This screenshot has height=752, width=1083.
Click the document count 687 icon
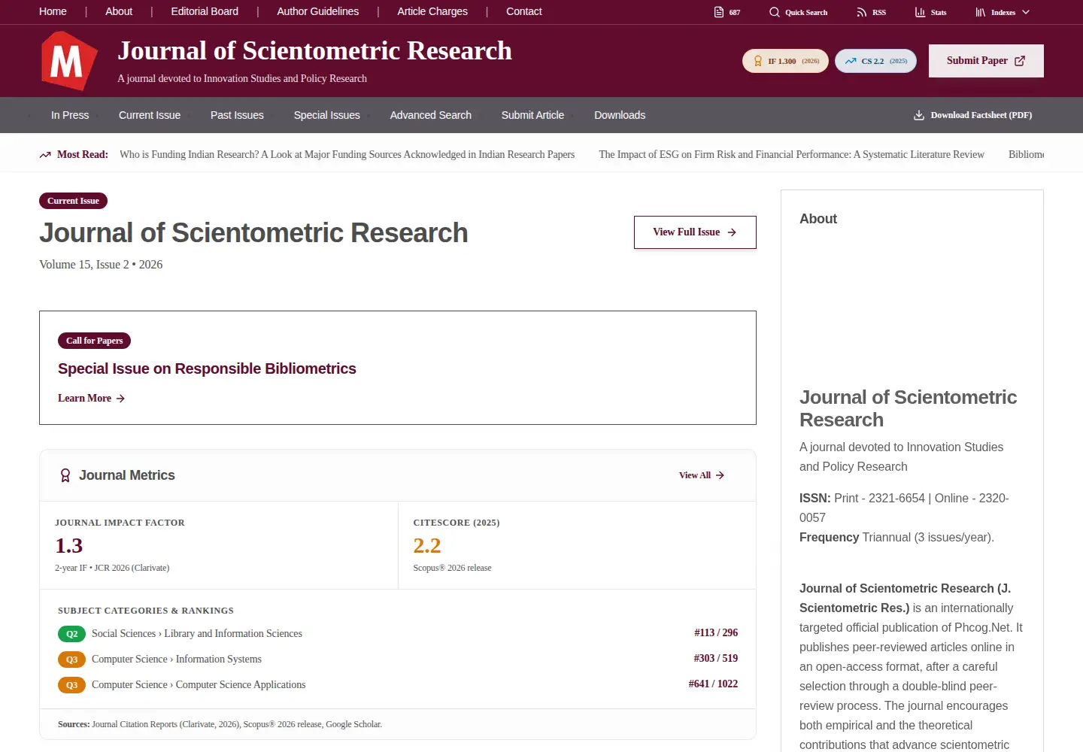pyautogui.click(x=719, y=12)
